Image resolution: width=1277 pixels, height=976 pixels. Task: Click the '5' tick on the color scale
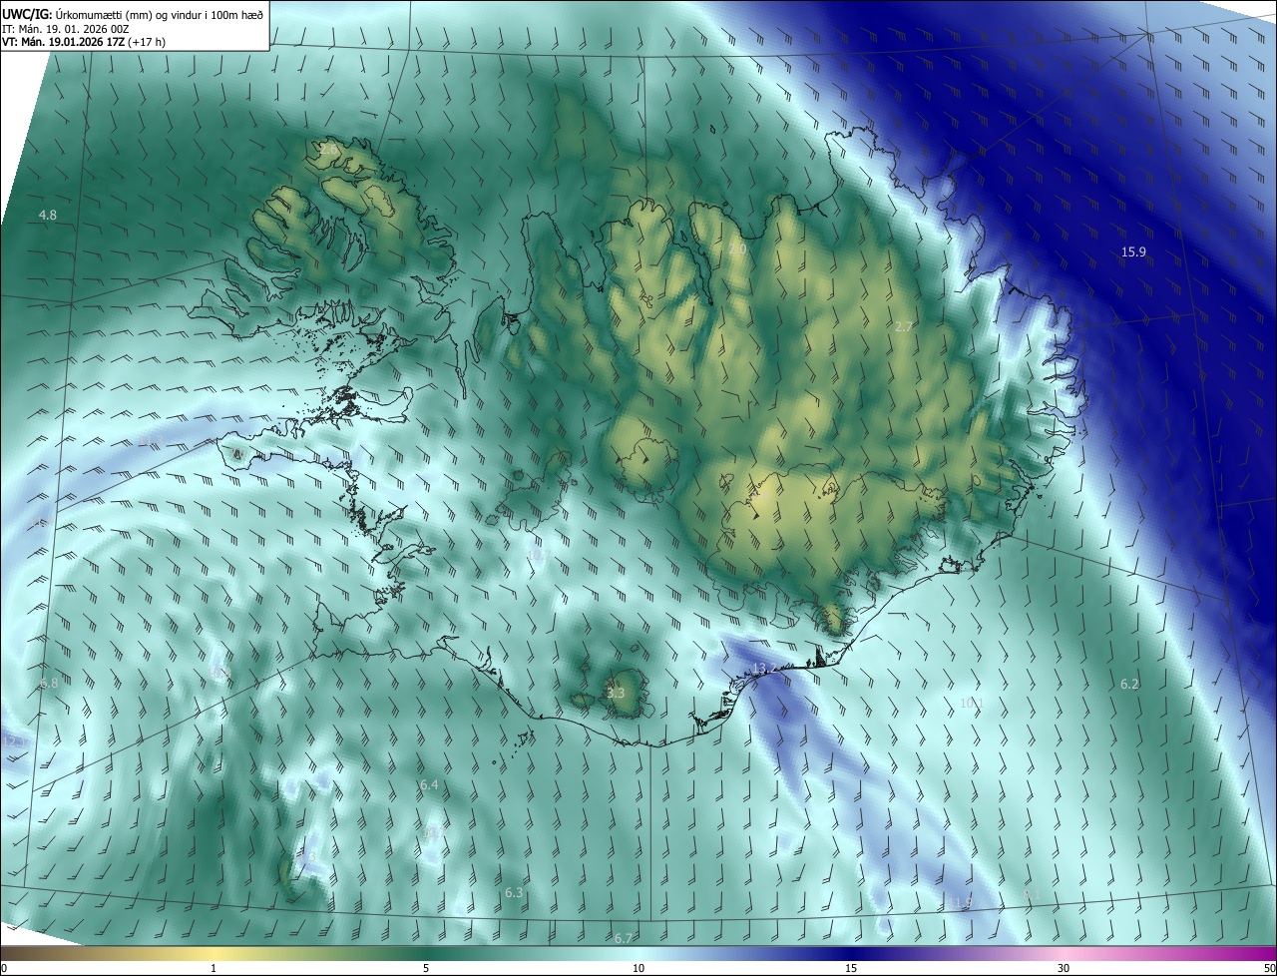click(426, 969)
